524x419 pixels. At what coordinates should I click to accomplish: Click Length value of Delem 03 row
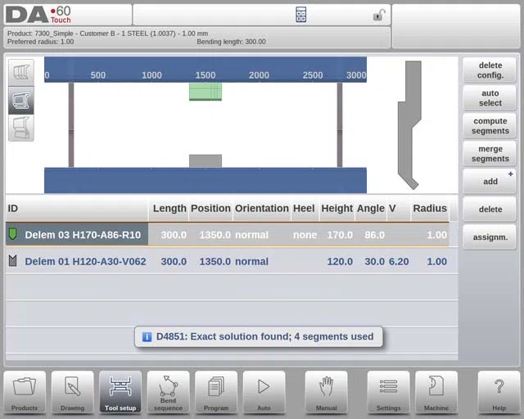174,235
